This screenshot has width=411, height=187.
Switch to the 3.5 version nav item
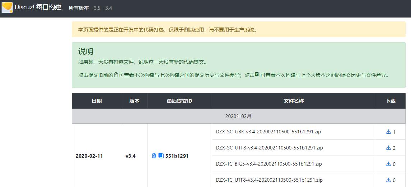coord(97,8)
